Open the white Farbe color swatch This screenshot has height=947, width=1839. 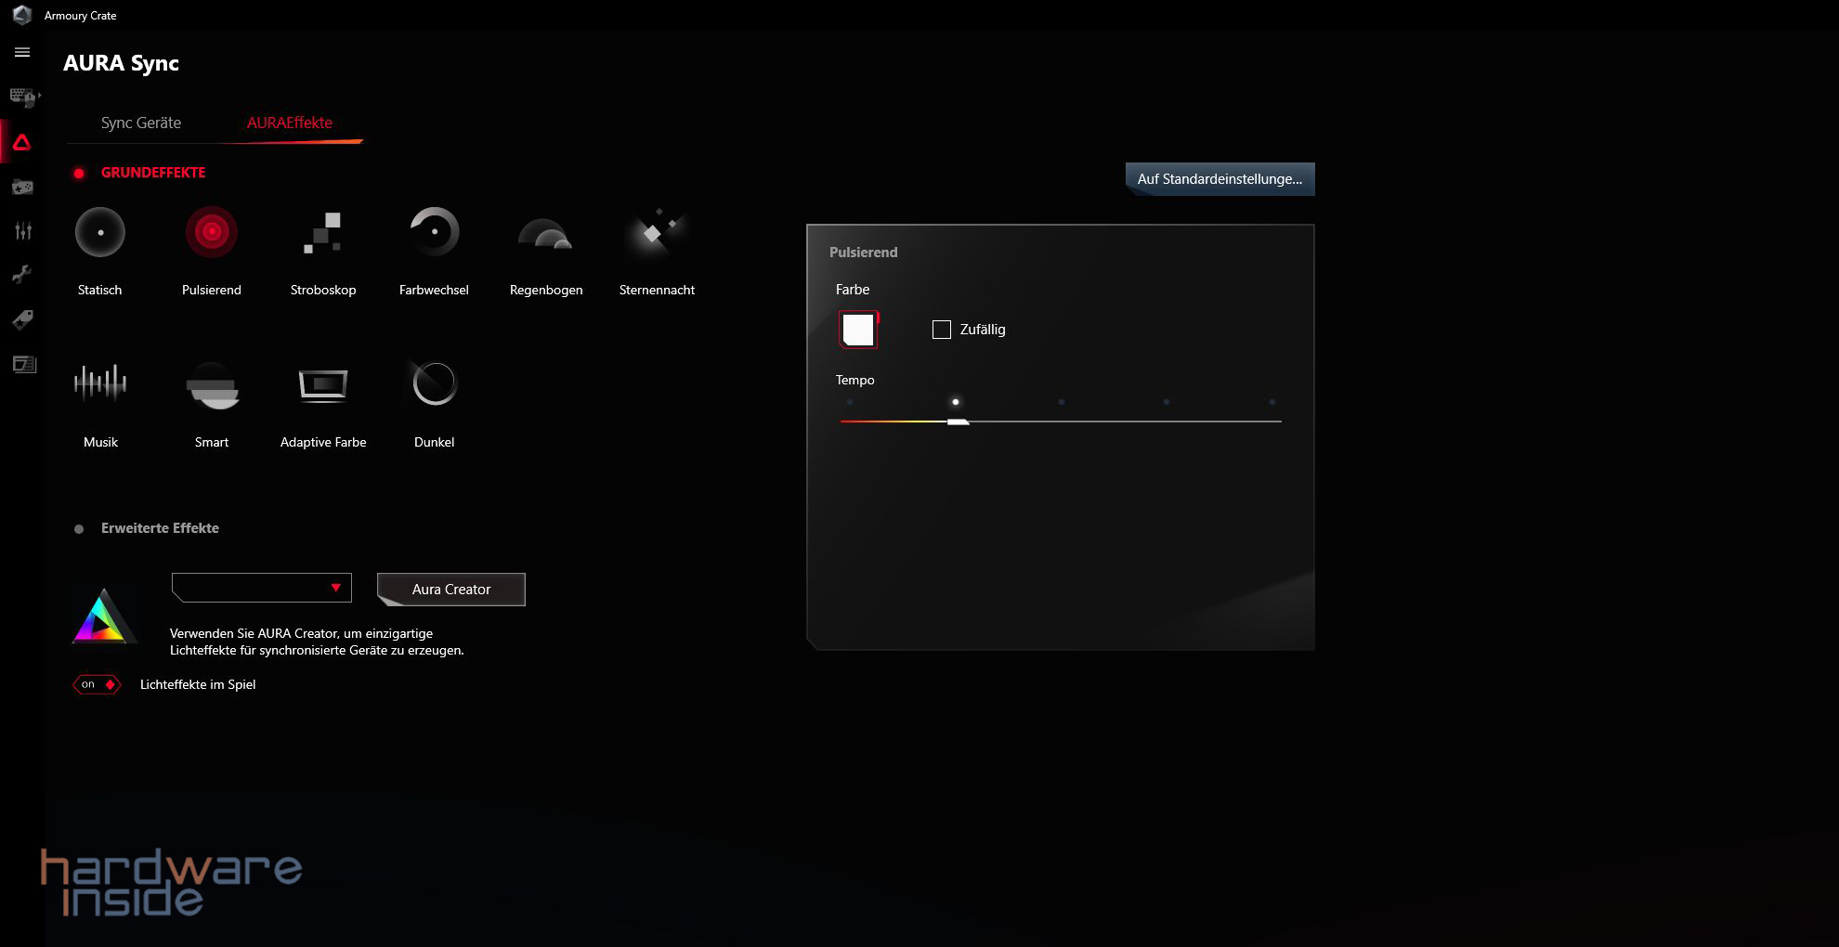(858, 330)
